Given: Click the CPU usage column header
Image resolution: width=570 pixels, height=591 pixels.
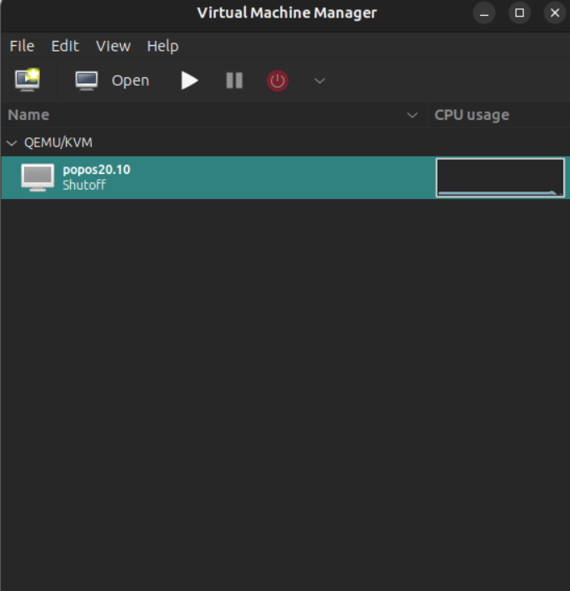Looking at the screenshot, I should click(472, 115).
